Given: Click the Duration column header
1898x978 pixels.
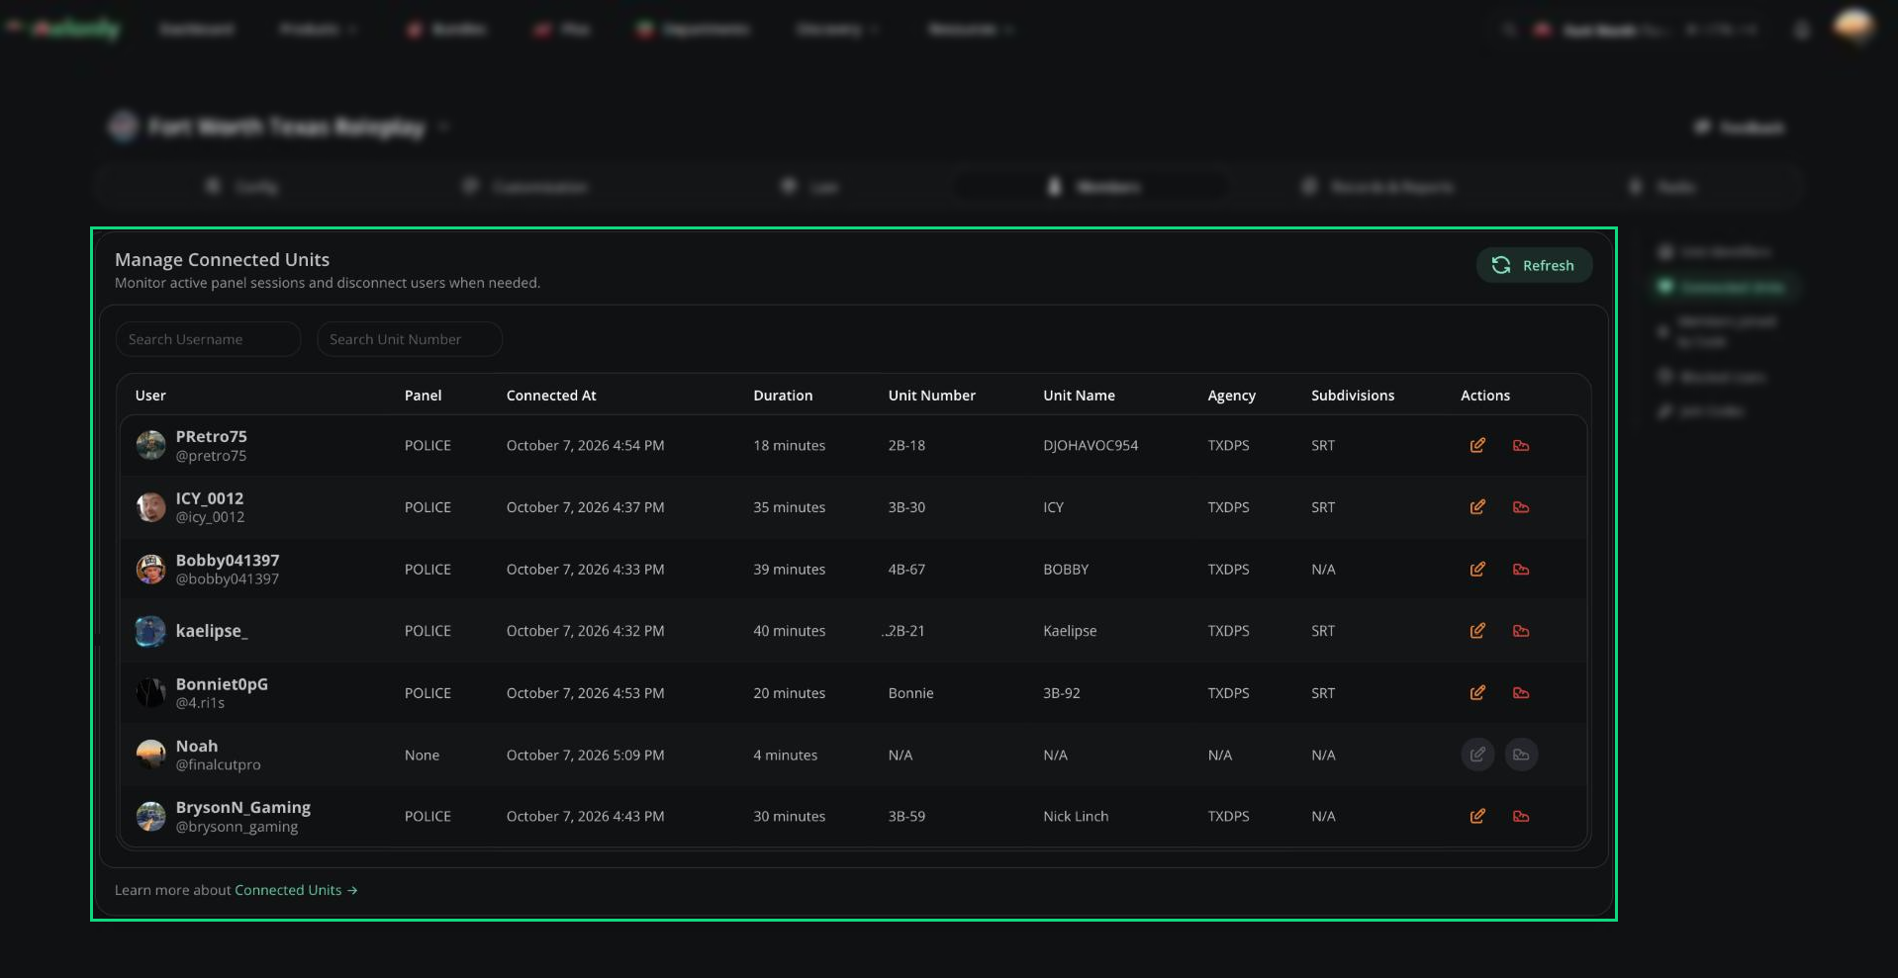Looking at the screenshot, I should 783,396.
